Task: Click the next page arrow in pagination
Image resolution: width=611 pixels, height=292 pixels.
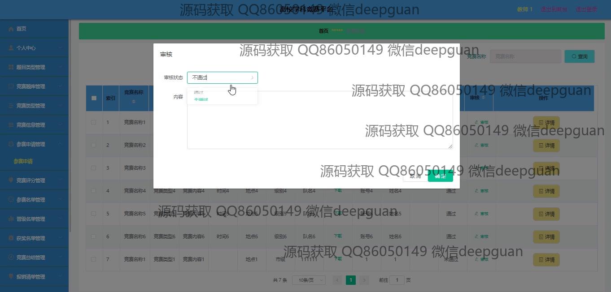Action: click(x=364, y=280)
